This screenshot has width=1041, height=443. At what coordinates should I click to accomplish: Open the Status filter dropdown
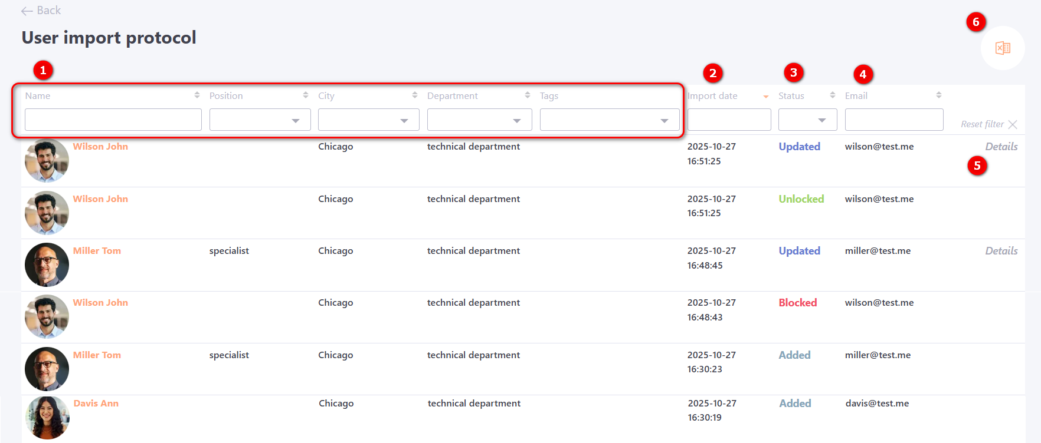[807, 120]
